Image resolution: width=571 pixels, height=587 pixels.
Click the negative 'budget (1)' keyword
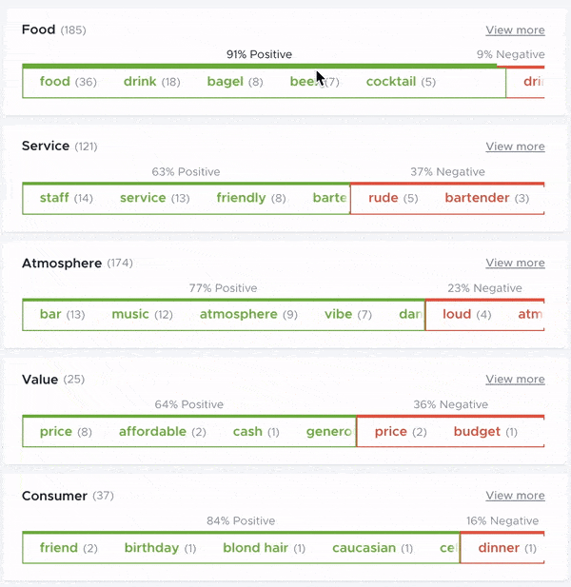(485, 431)
